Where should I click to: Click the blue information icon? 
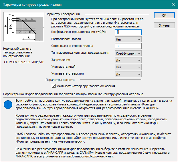coord(8,104)
